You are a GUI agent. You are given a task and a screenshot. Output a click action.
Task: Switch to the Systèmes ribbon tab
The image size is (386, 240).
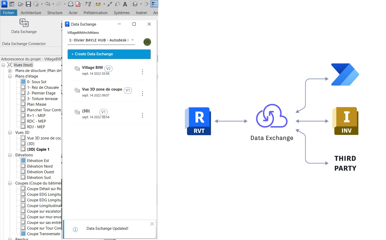click(x=122, y=13)
